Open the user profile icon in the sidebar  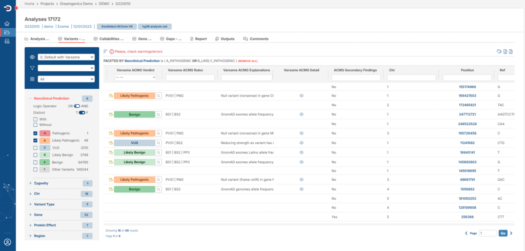click(7, 242)
